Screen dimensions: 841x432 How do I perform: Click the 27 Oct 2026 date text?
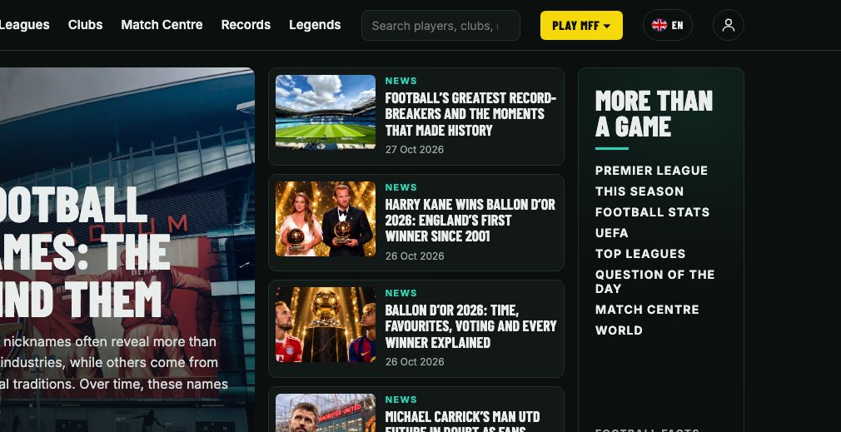click(x=415, y=150)
